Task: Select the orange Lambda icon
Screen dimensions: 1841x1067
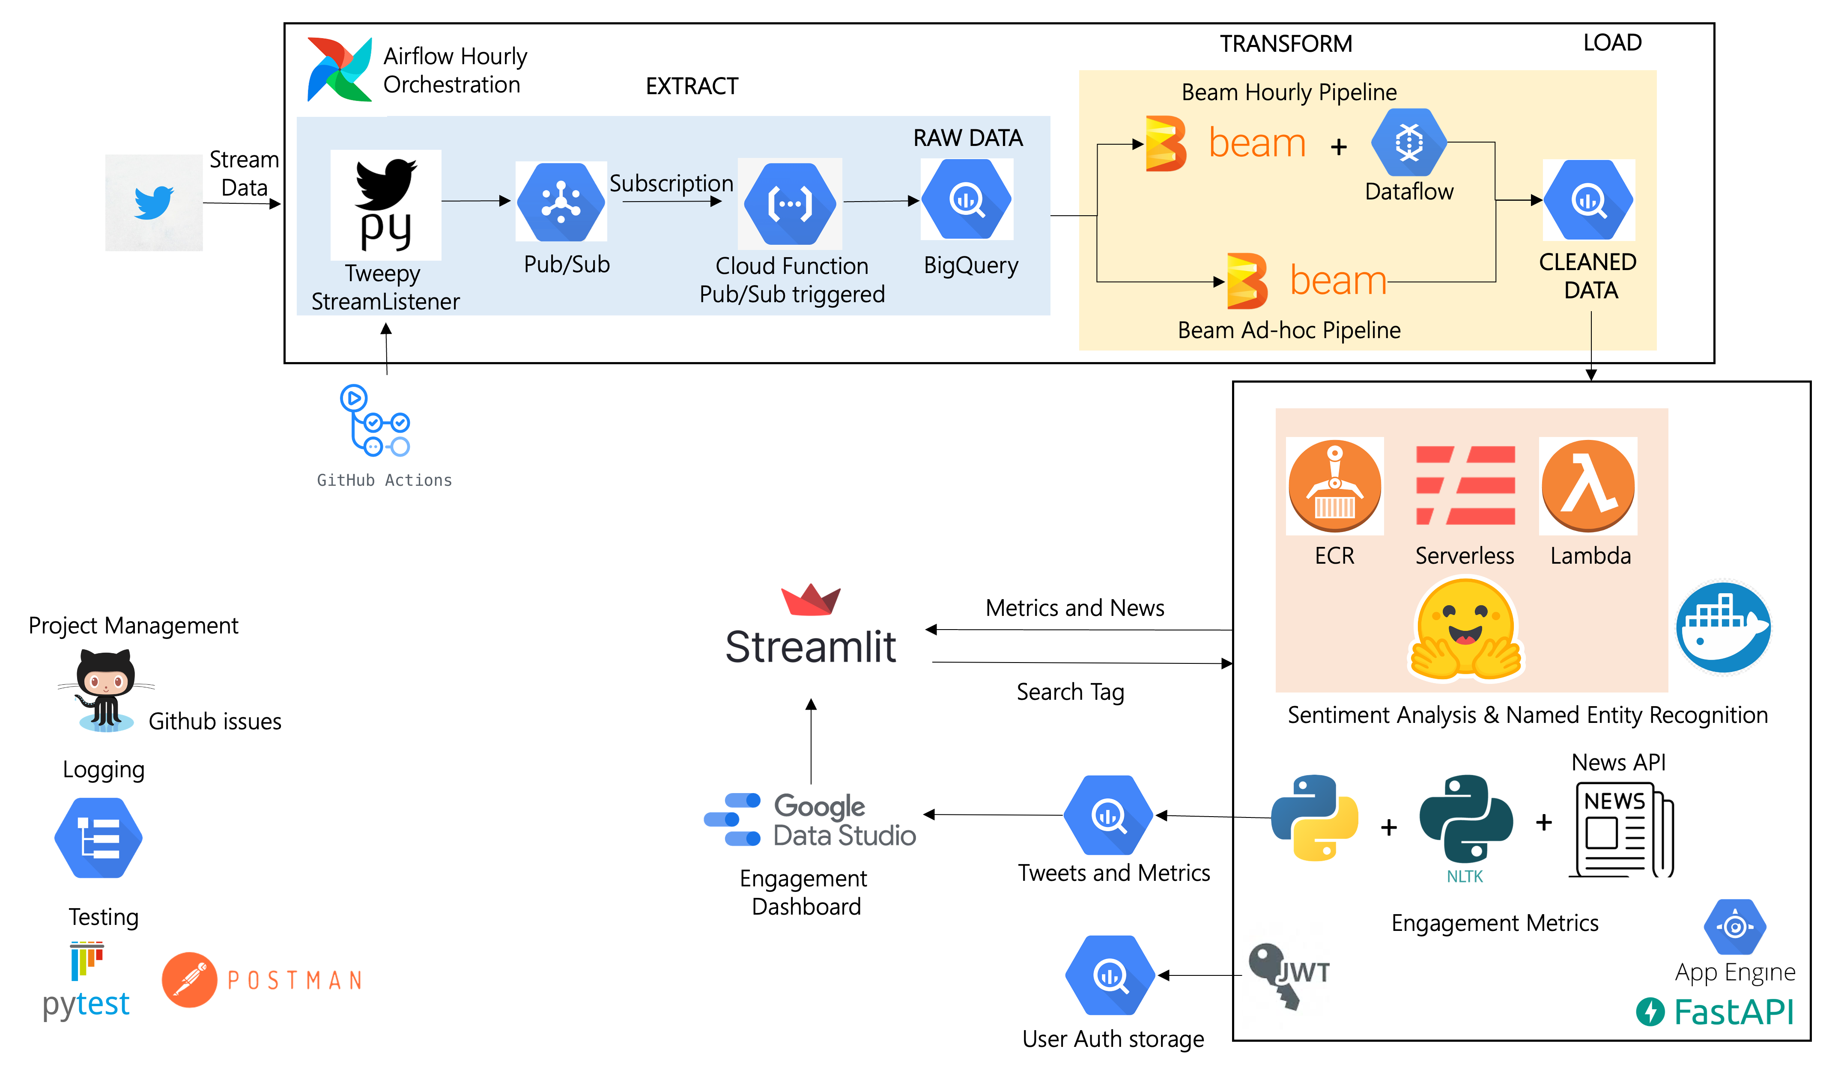Action: click(x=1588, y=486)
